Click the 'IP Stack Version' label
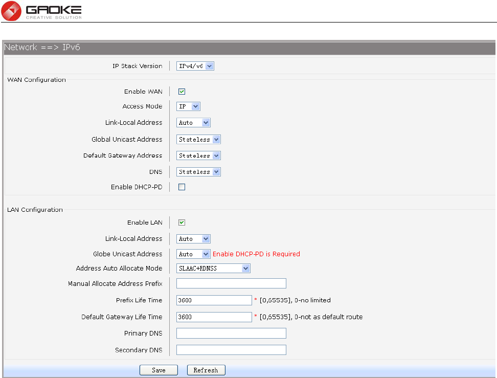 pos(137,66)
